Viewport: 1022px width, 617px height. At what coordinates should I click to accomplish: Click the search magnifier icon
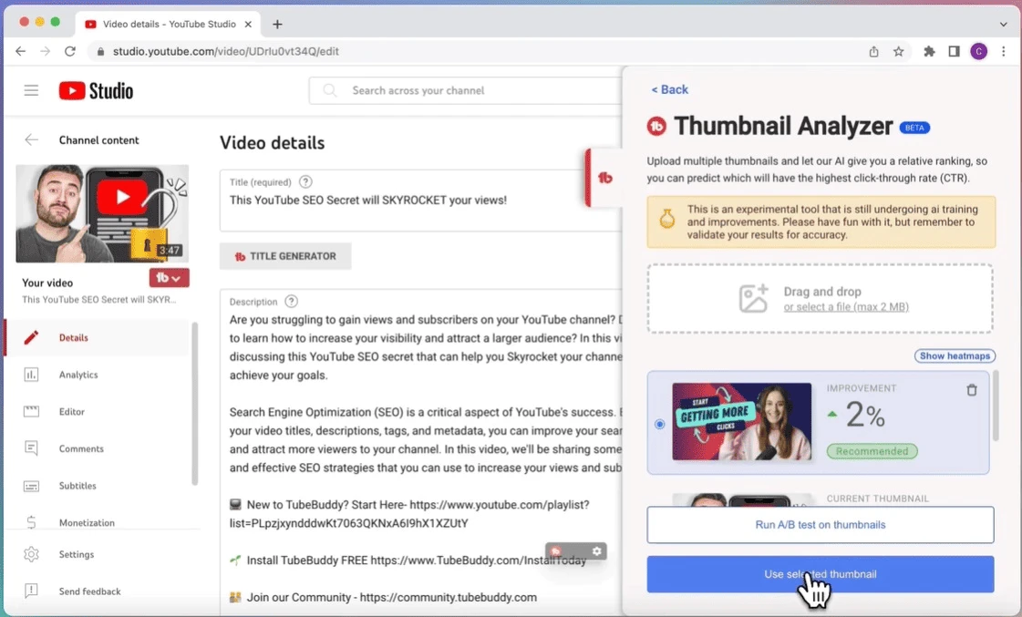330,90
